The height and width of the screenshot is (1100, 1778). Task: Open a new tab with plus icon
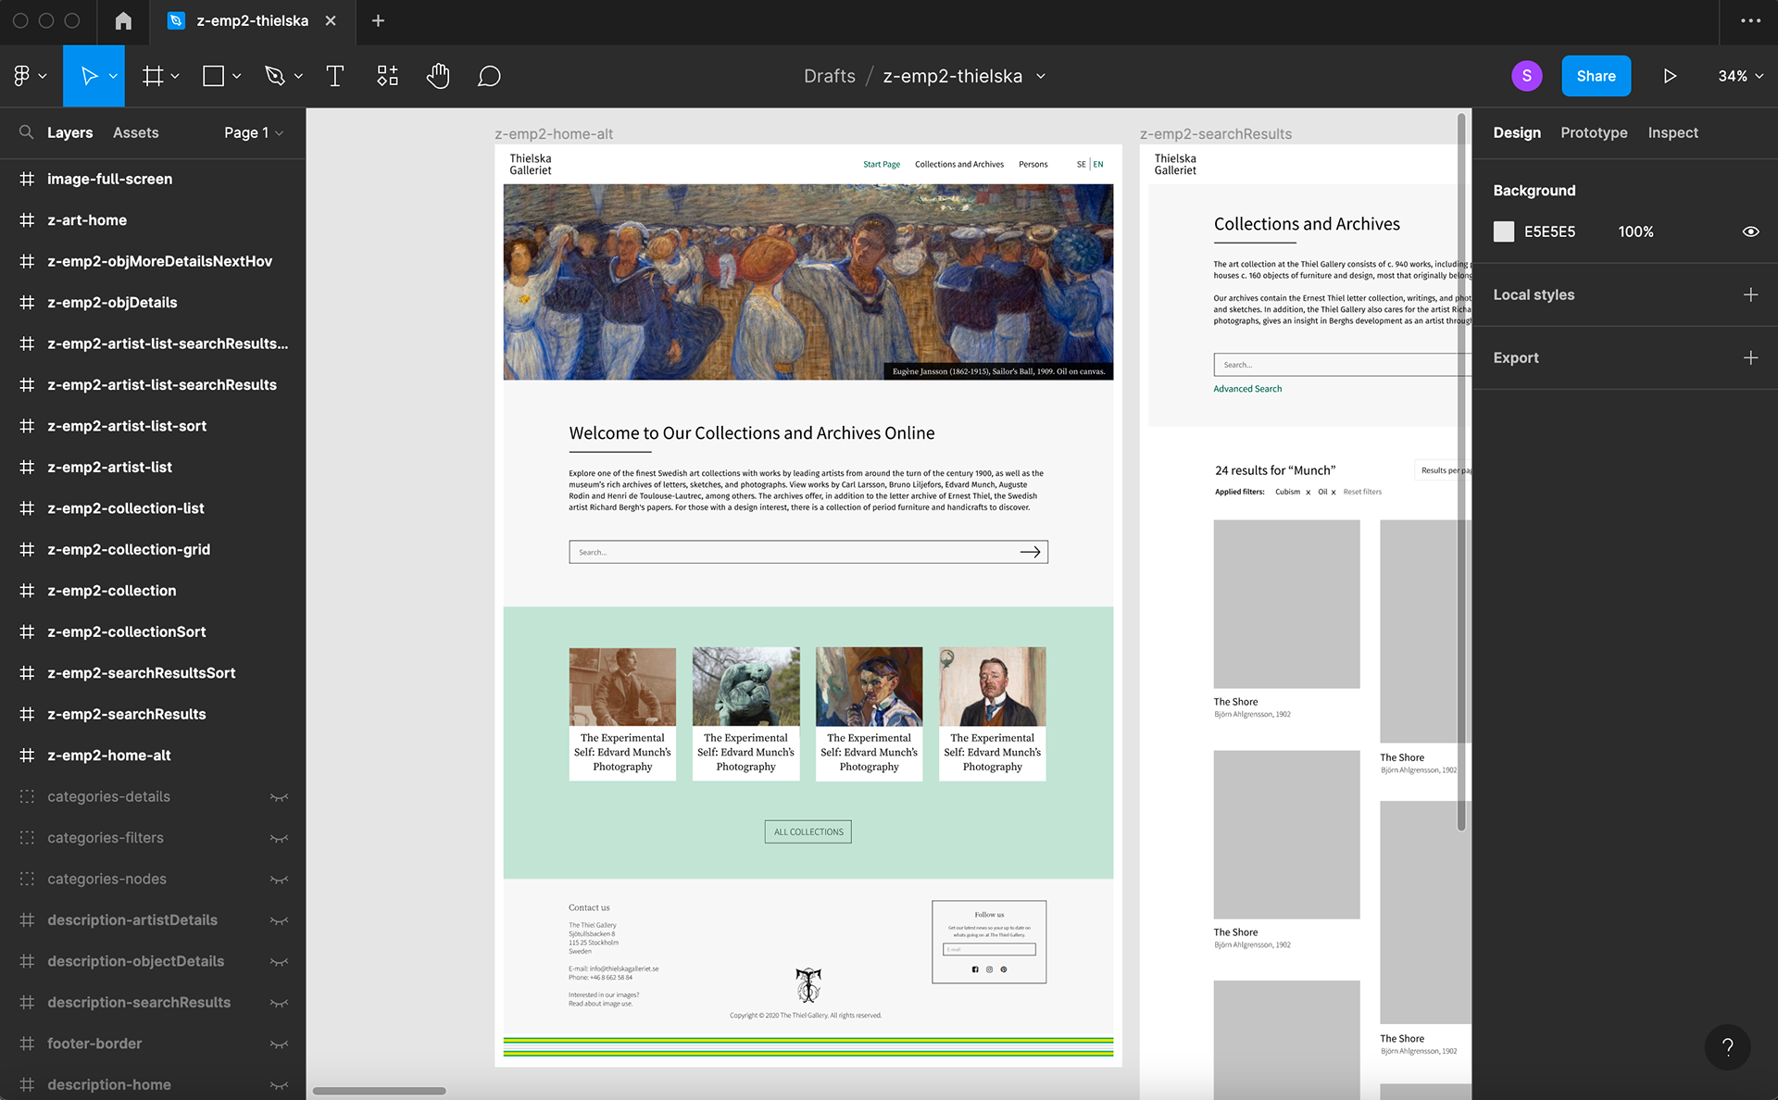pos(378,20)
